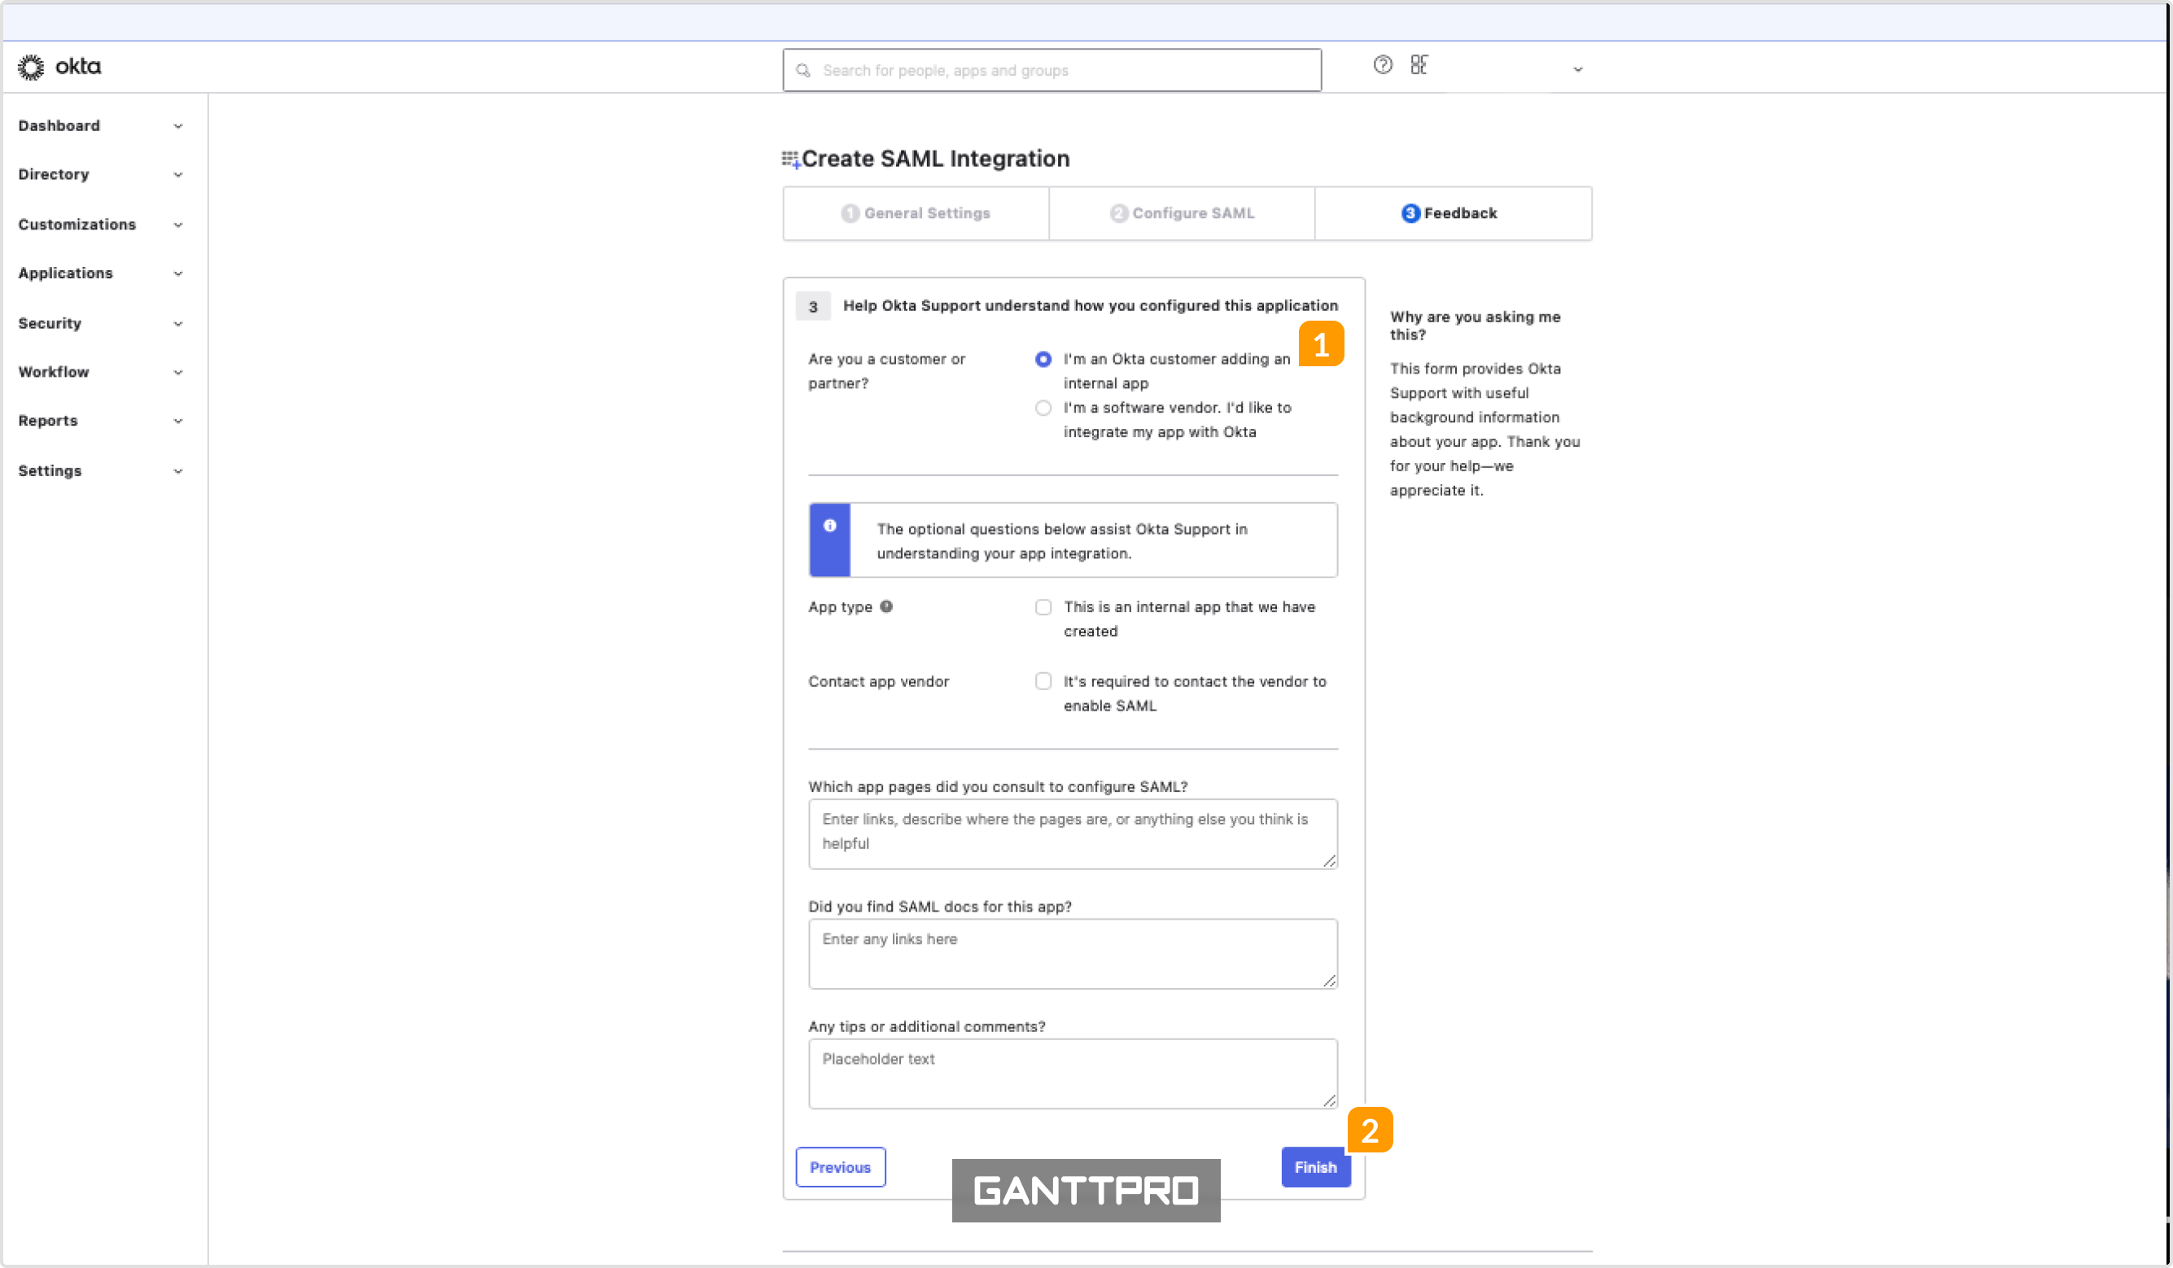Click the "Why are you asking me this?" heading
Screen dimensions: 2173x1268
(x=1476, y=326)
